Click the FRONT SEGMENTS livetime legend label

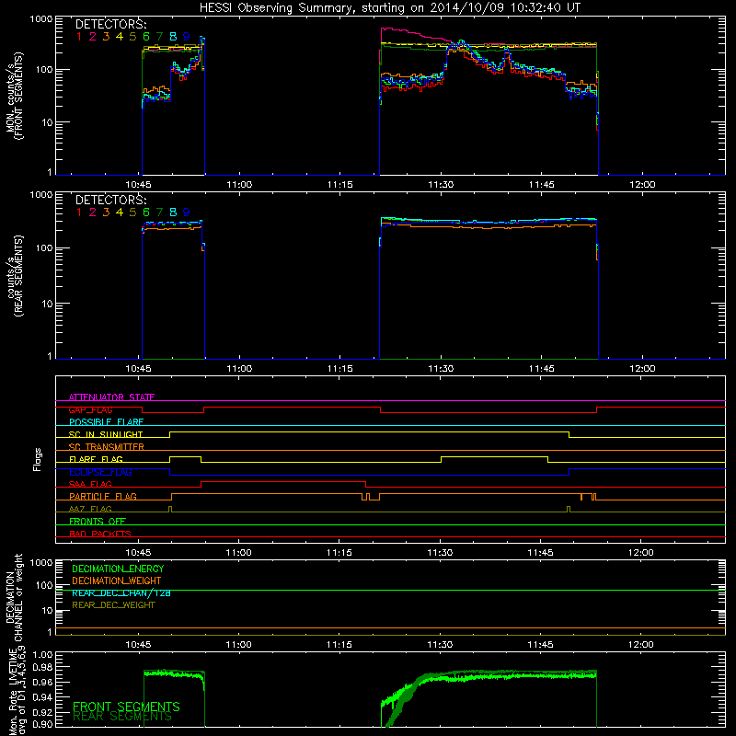126,707
